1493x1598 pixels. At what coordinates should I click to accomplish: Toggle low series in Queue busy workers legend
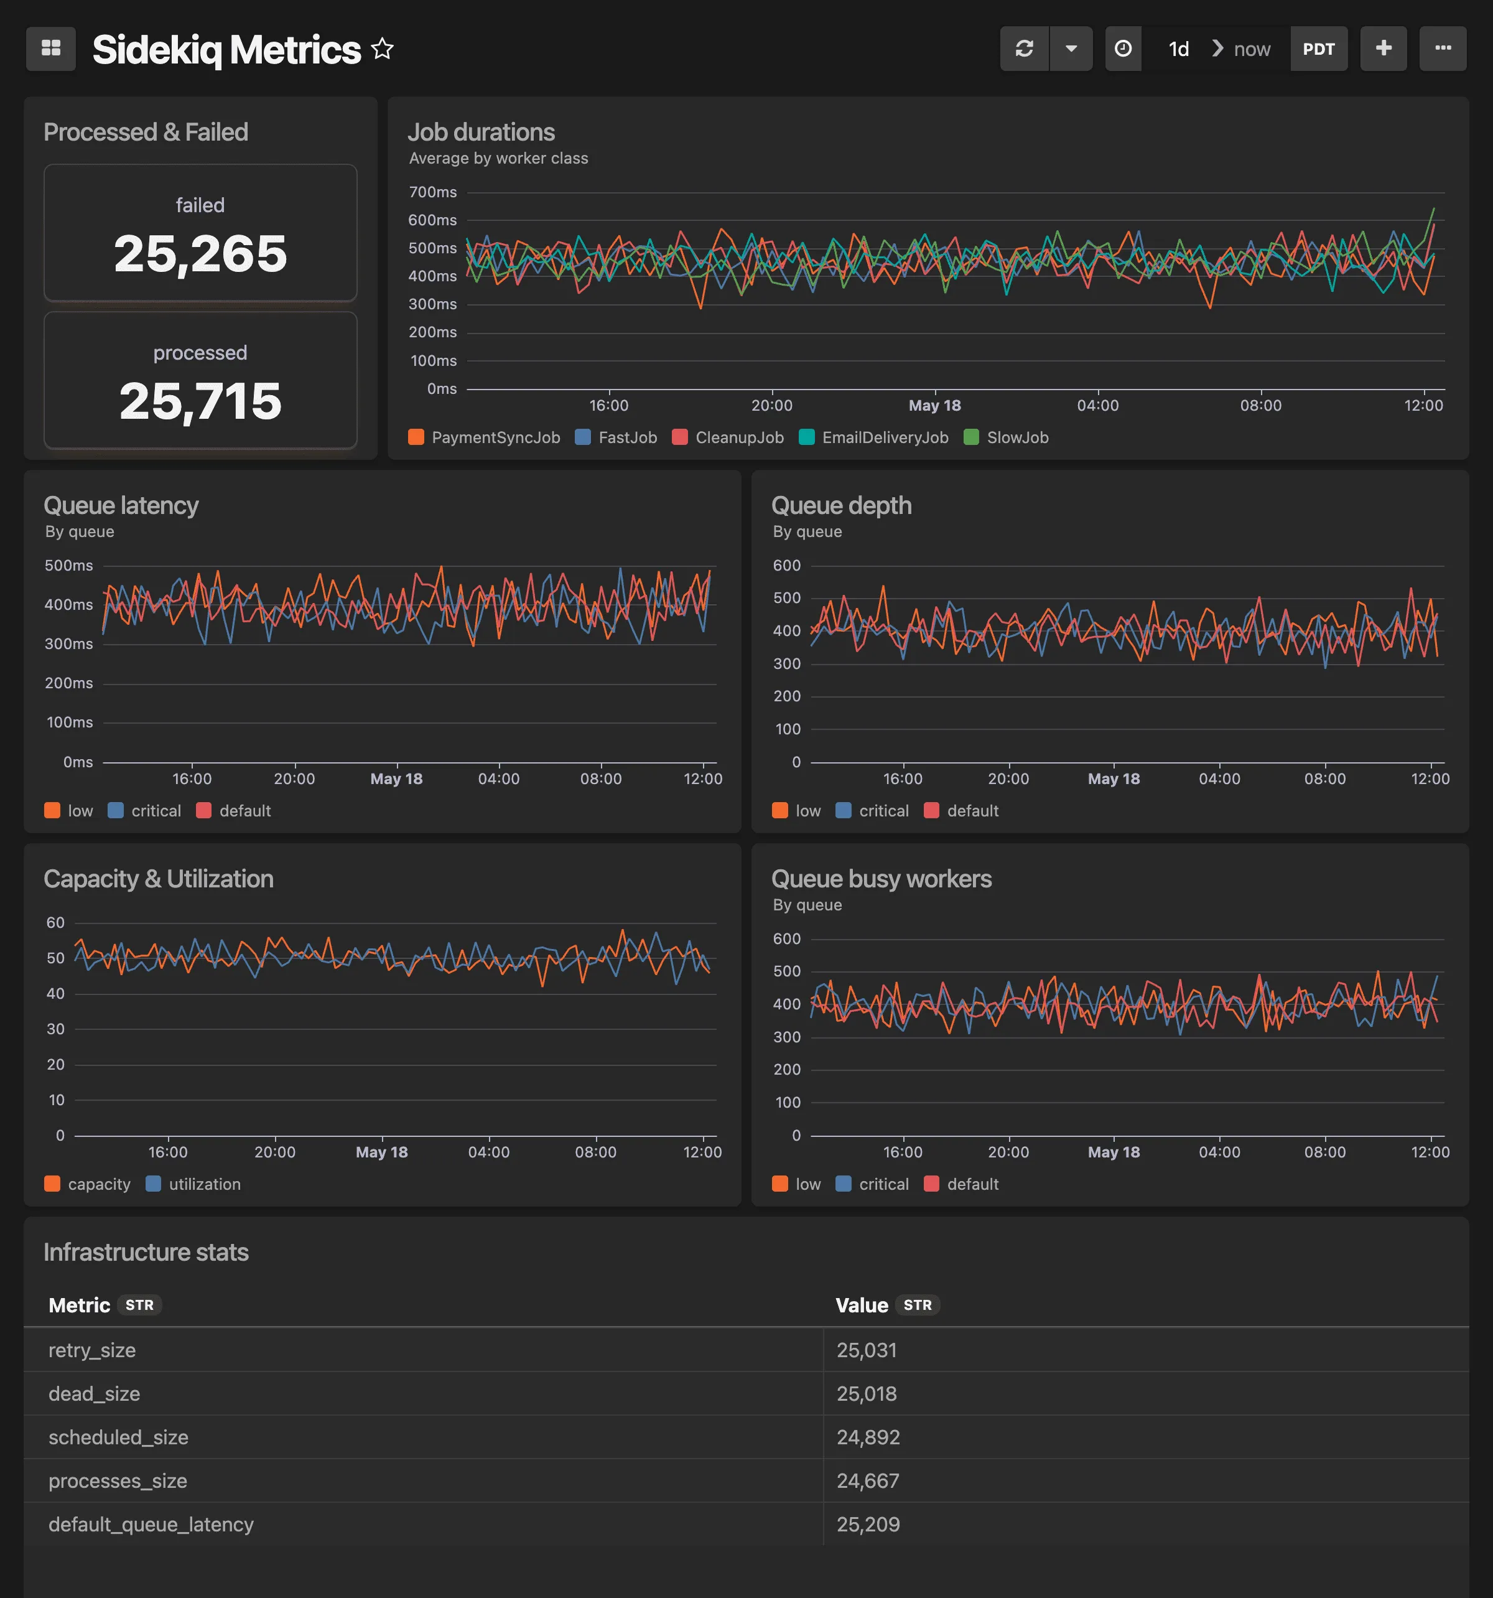tap(797, 1183)
